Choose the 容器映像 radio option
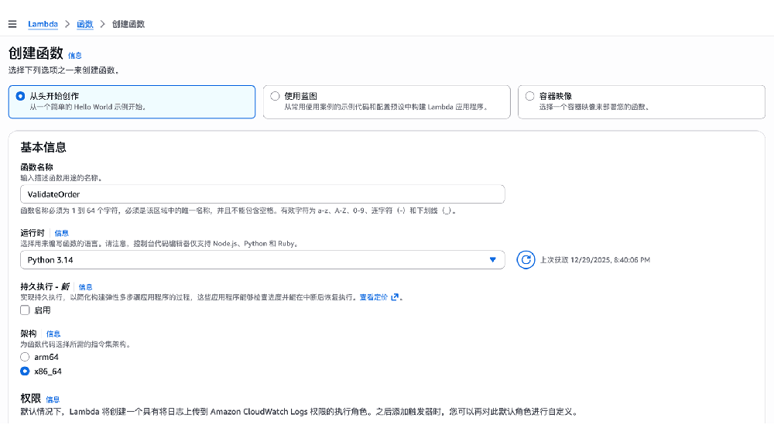Viewport: 774px width, 435px height. point(529,96)
